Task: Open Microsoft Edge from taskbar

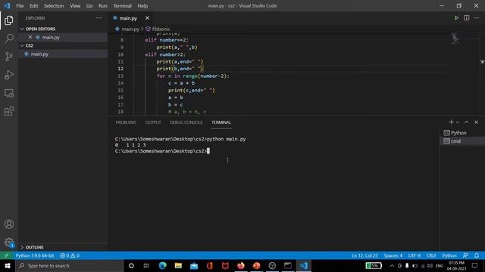Action: (x=163, y=265)
